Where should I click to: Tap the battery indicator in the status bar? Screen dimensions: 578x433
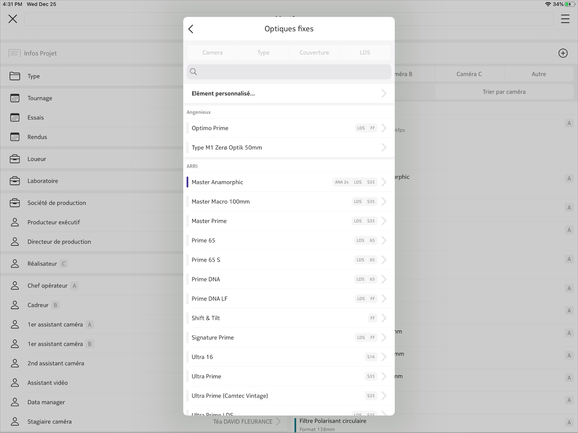[570, 4]
